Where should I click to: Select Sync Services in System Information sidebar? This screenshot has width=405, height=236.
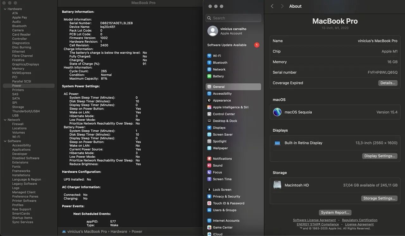[22, 222]
